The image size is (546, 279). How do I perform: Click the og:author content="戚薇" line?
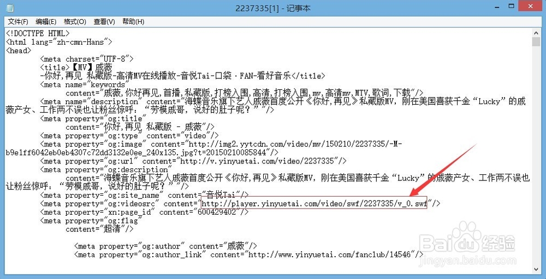[166, 246]
